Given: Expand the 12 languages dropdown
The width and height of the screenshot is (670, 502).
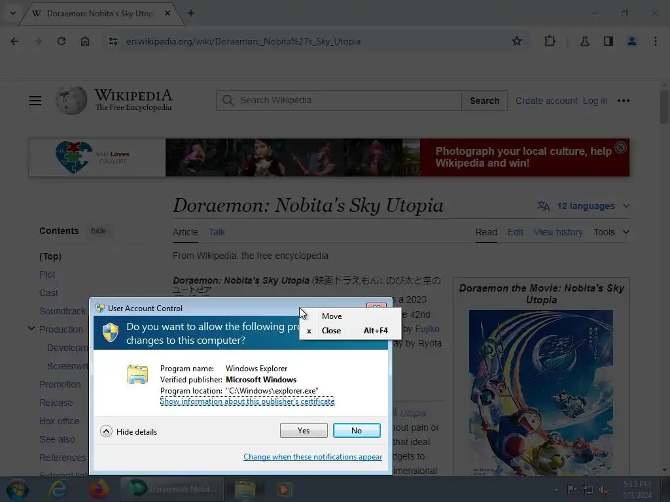Looking at the screenshot, I should [593, 206].
